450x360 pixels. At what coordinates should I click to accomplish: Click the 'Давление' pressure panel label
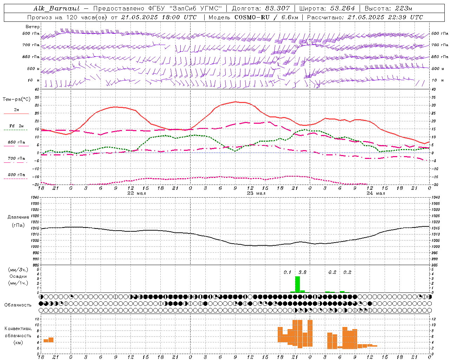click(x=18, y=217)
